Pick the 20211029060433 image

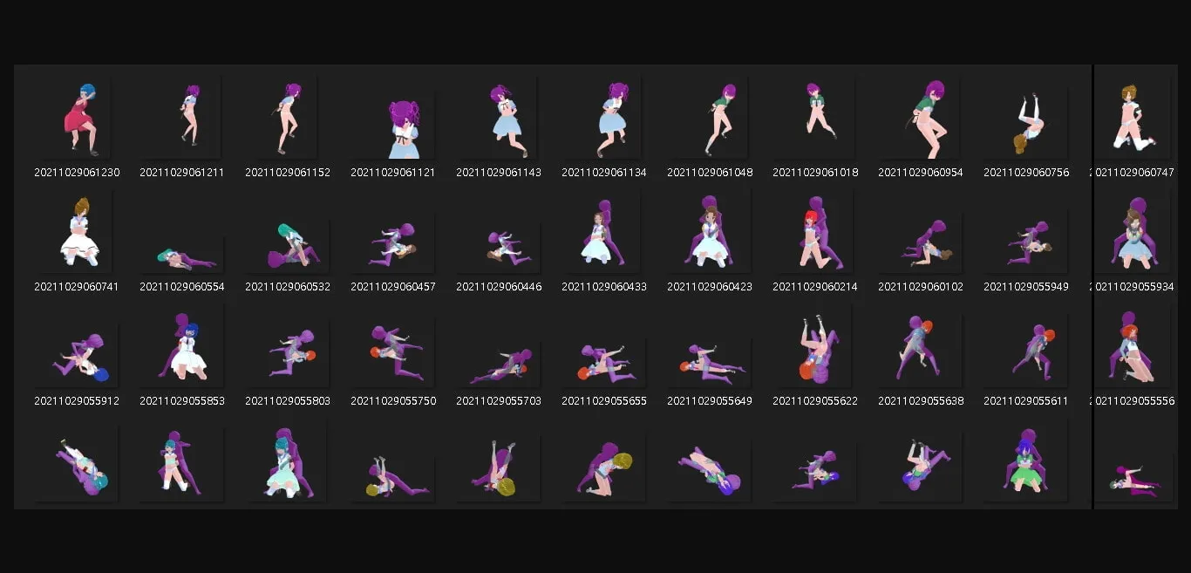pyautogui.click(x=604, y=234)
